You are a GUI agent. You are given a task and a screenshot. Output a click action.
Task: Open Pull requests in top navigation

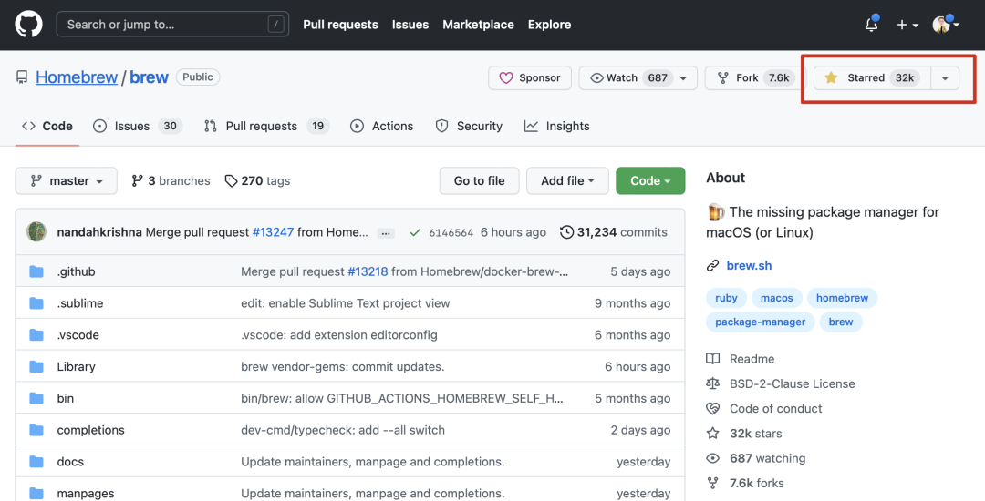click(x=340, y=25)
